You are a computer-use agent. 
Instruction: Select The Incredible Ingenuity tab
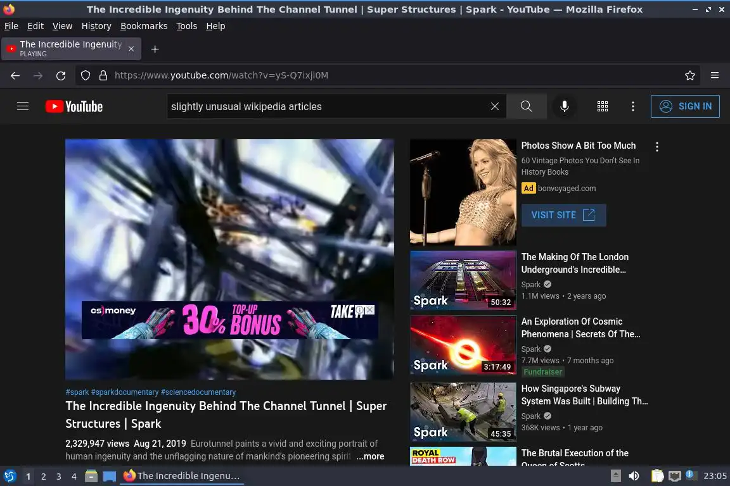pos(71,49)
